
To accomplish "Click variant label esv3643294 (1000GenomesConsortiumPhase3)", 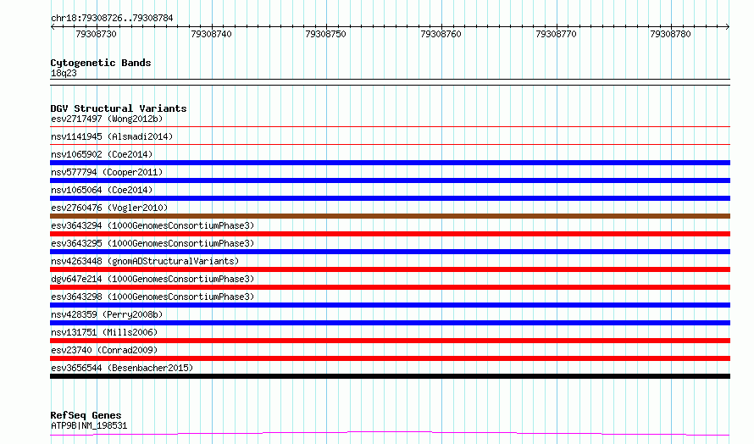I will (x=152, y=225).
